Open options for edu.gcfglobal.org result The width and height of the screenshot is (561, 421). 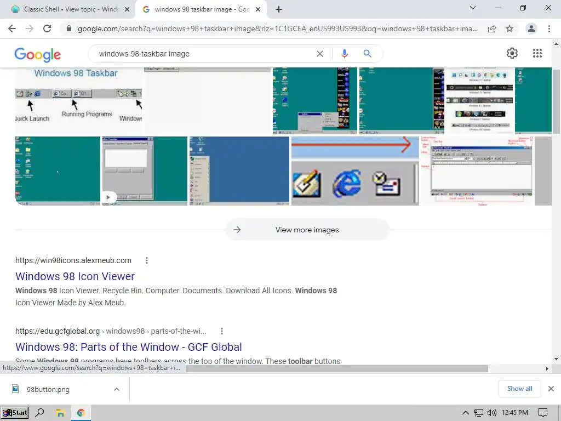tap(222, 331)
